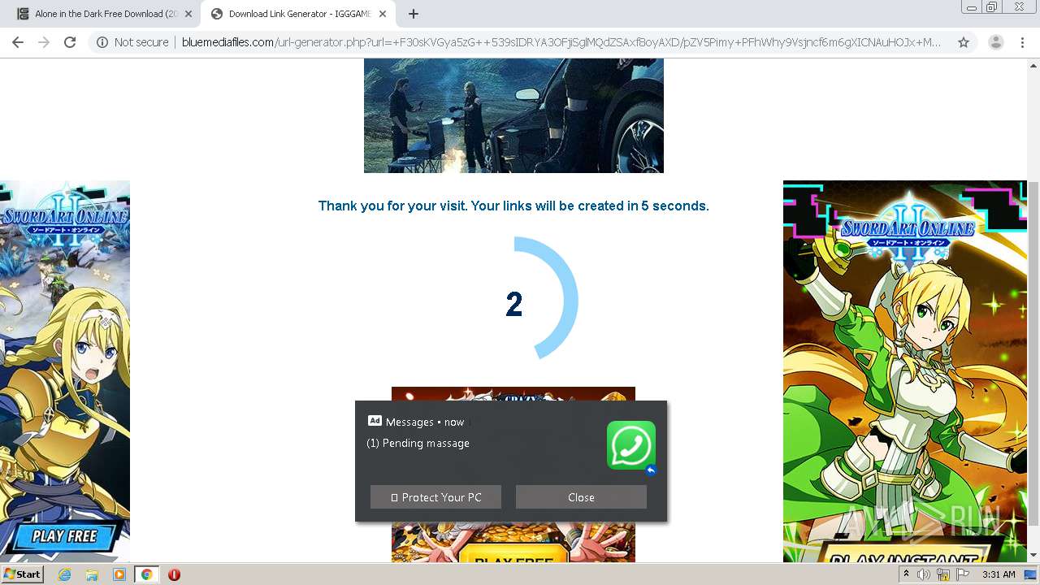Click the 3:31 AM clock
The image size is (1040, 585).
coord(999,574)
